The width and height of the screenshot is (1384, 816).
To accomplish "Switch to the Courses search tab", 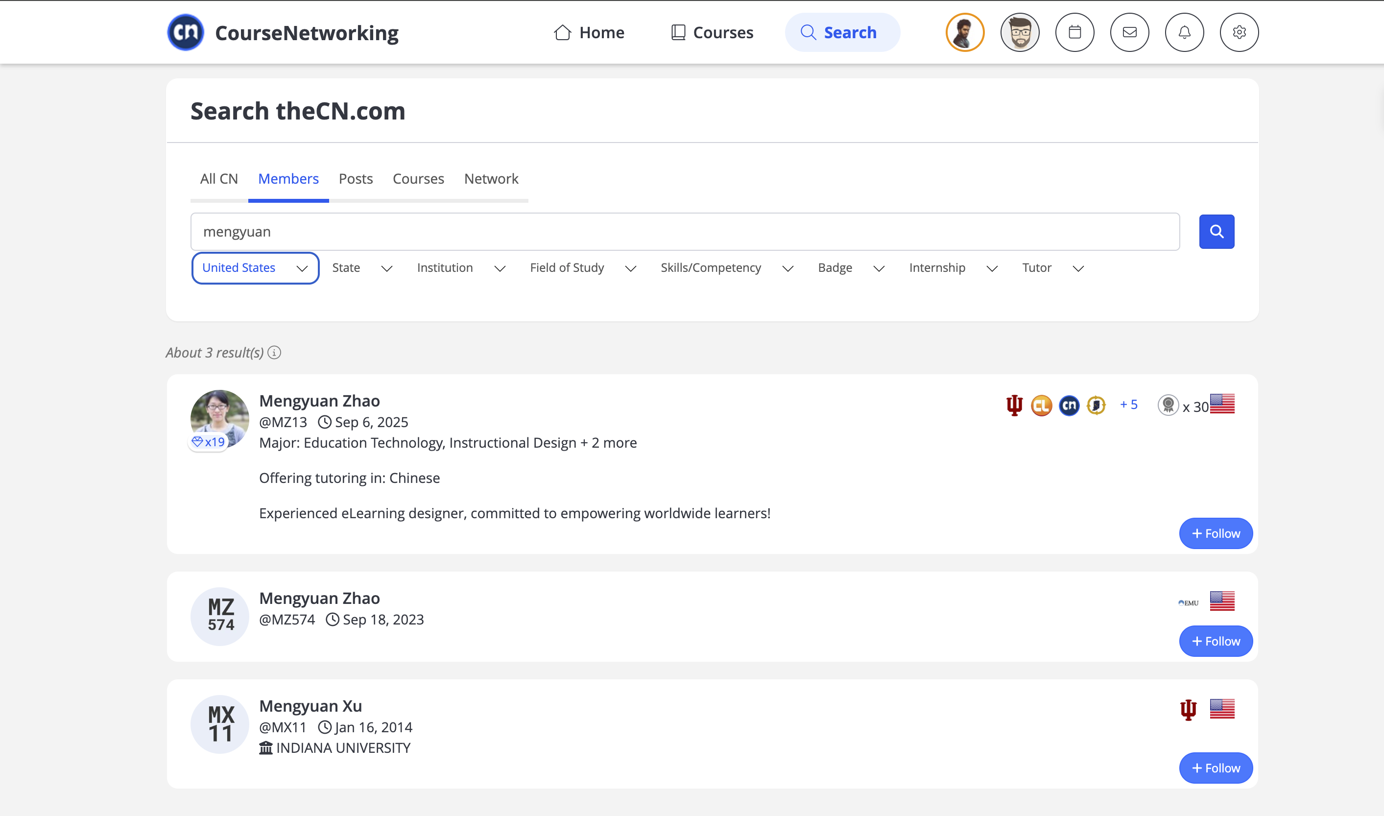I will pyautogui.click(x=418, y=179).
